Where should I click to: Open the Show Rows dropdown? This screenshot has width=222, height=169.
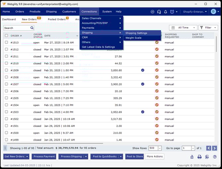(160, 148)
